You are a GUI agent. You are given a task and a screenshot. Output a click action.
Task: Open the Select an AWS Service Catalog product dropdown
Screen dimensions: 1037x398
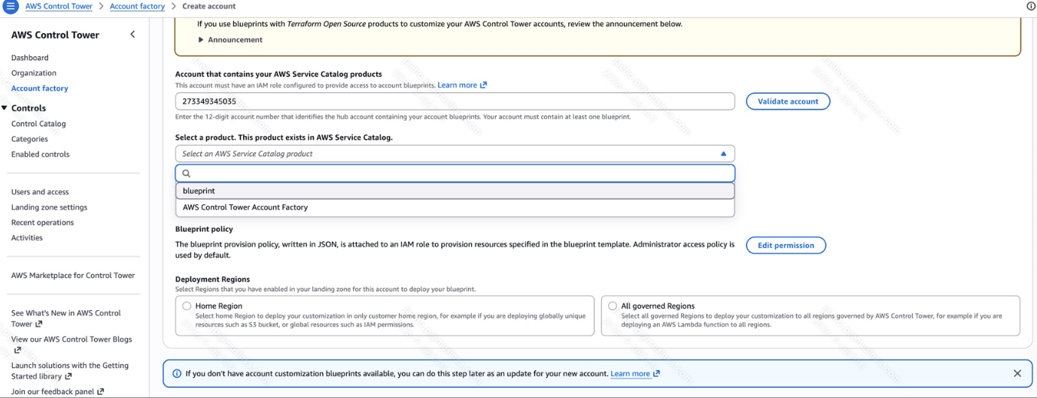(x=455, y=154)
